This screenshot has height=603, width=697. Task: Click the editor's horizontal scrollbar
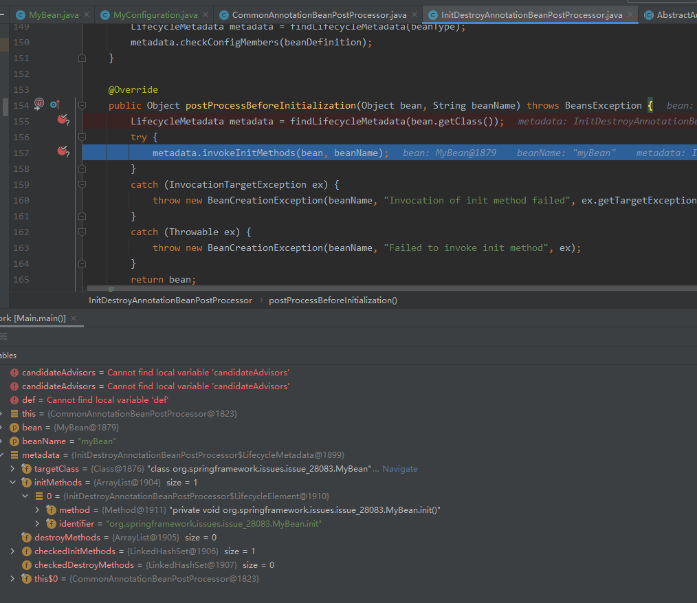391,289
